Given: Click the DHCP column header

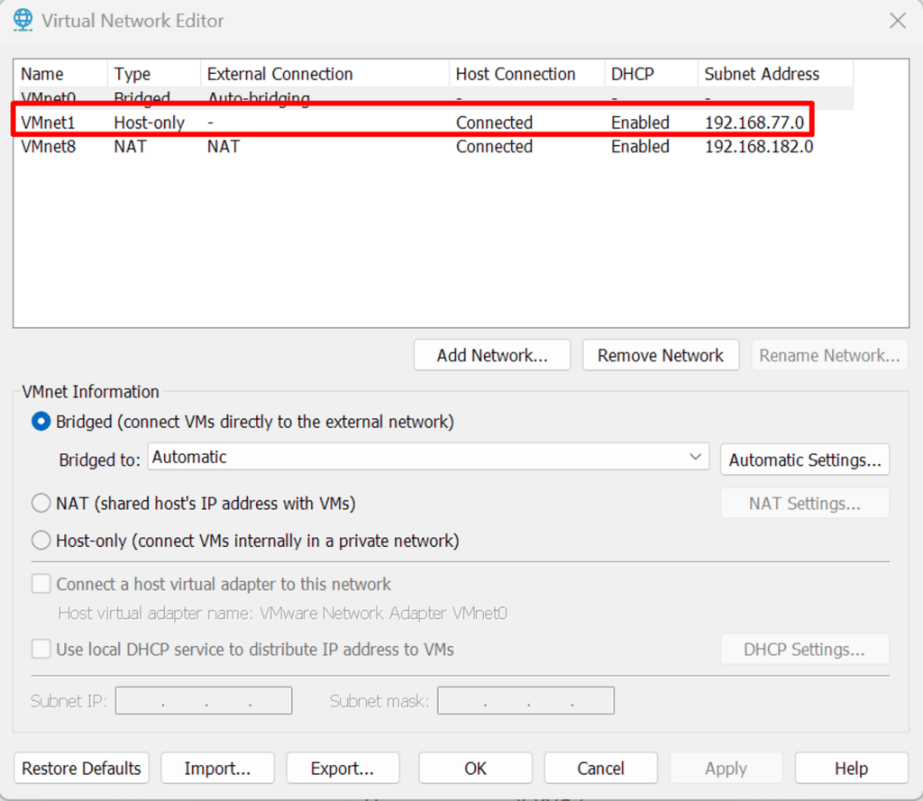Looking at the screenshot, I should point(651,74).
